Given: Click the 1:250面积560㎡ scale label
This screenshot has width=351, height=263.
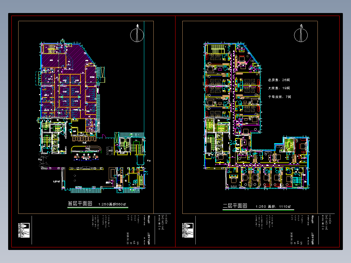Looking at the screenshot, I should [x=112, y=204].
